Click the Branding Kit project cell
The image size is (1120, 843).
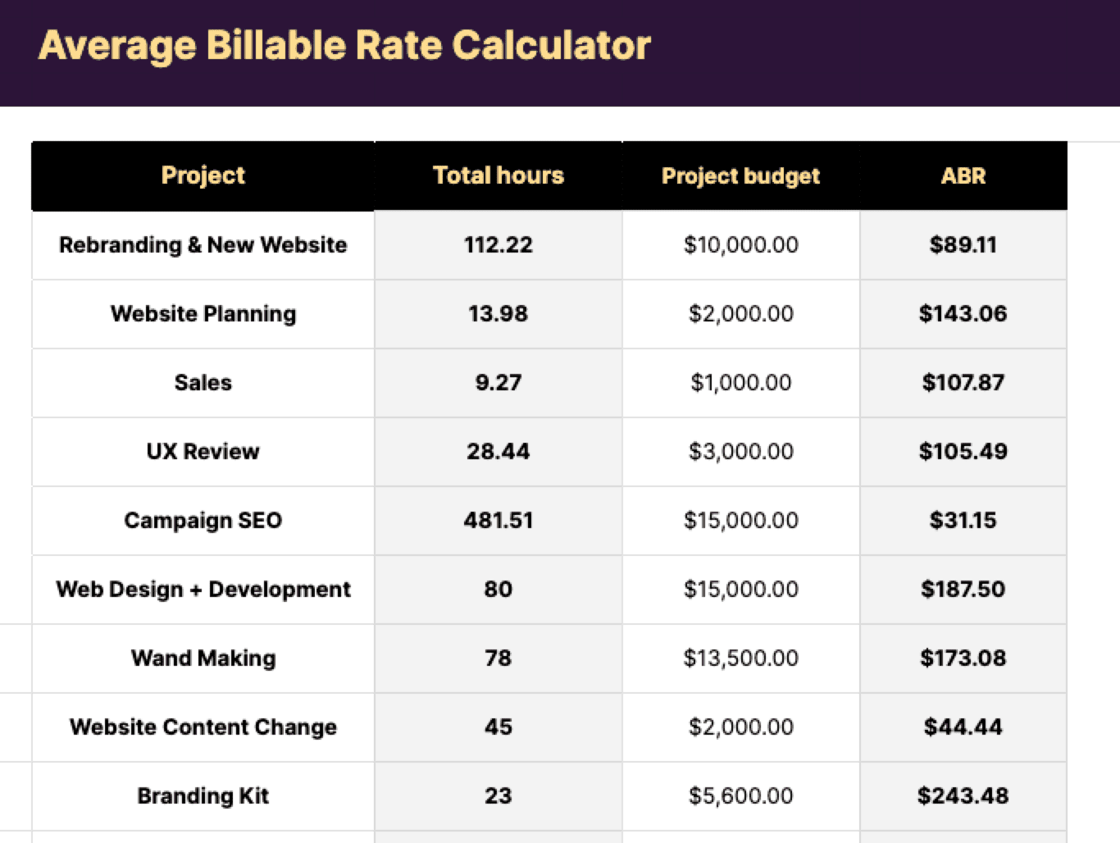coord(203,795)
